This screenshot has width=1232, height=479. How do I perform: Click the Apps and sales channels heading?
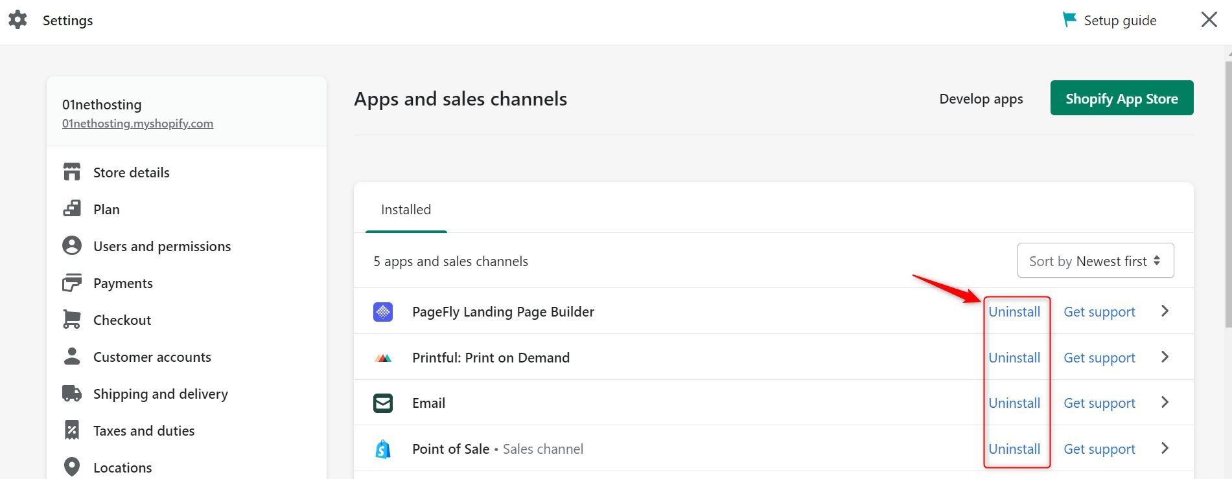460,99
